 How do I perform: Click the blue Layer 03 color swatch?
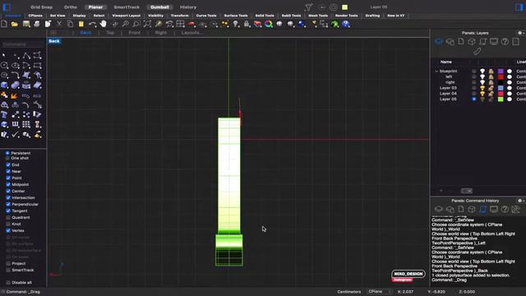(x=501, y=88)
